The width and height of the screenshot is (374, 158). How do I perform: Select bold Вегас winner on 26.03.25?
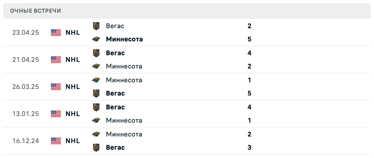point(115,93)
